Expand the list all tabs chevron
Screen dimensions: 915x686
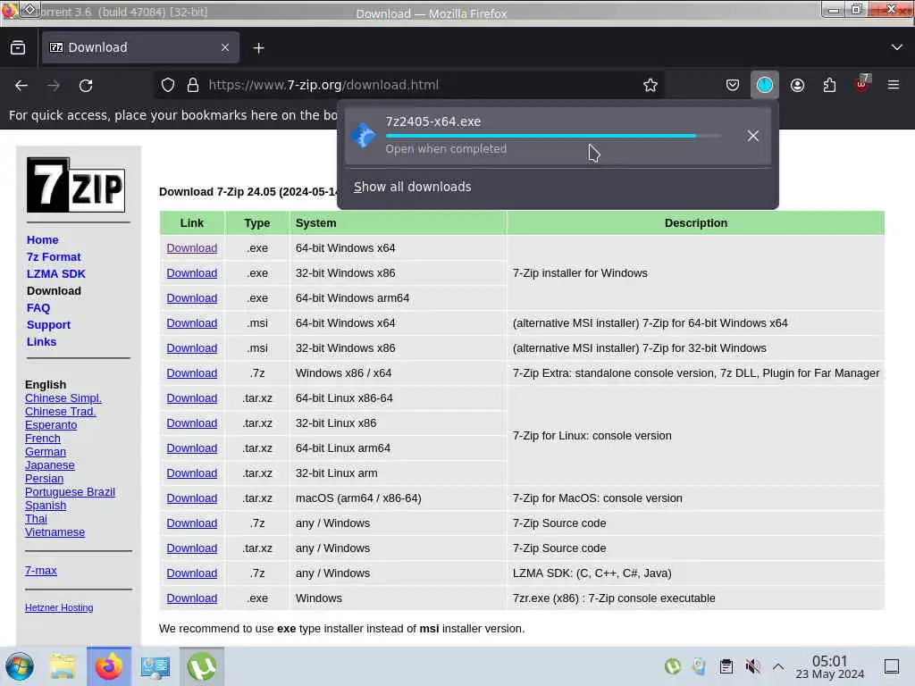click(897, 47)
